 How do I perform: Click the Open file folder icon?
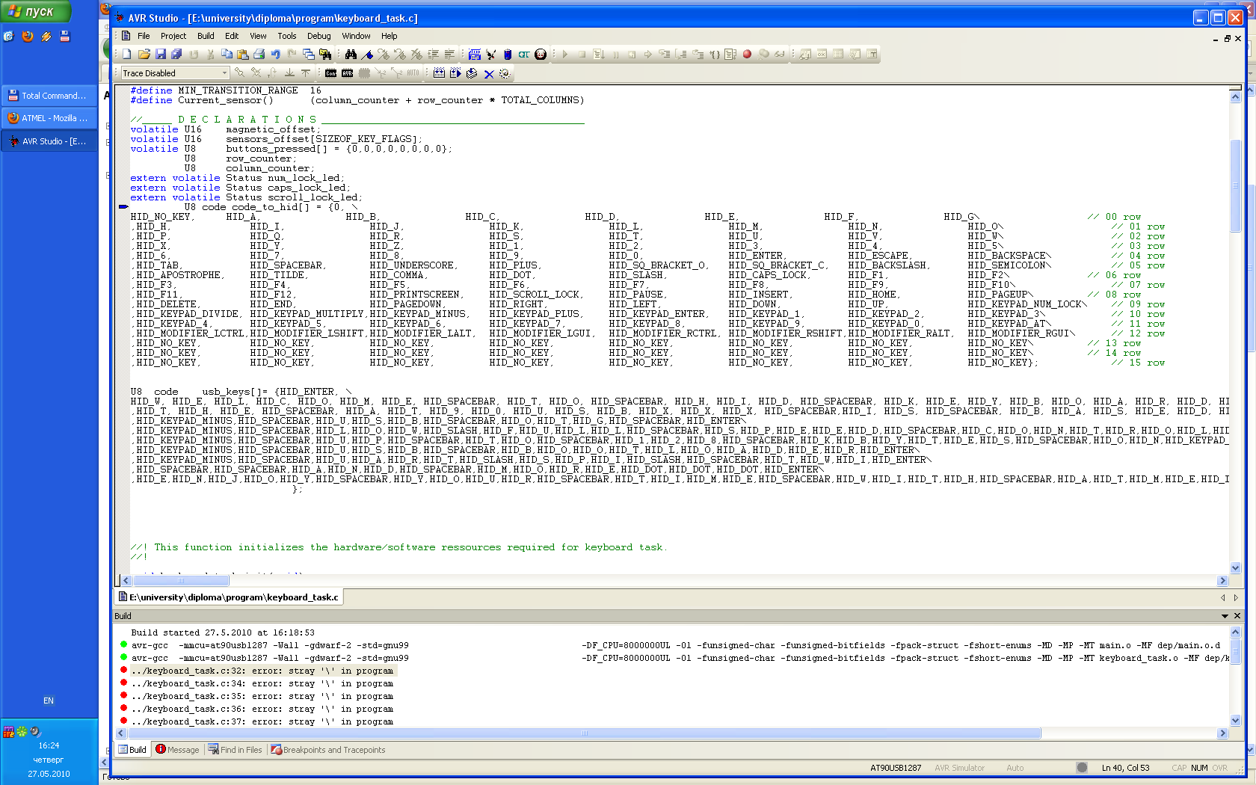click(x=144, y=55)
